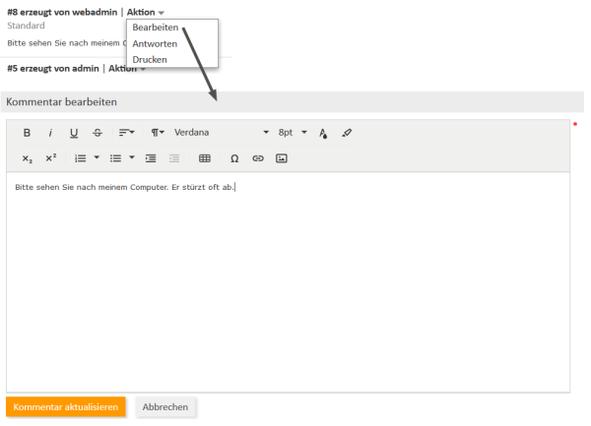Open bulleted list style dropdown arrow
This screenshot has height=426, width=591.
(x=132, y=158)
